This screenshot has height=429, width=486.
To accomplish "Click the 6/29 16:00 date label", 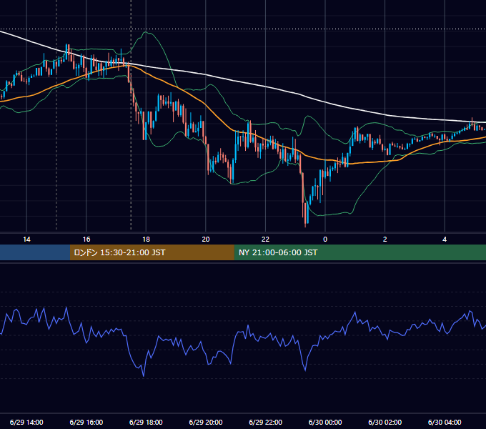I will [86, 422].
